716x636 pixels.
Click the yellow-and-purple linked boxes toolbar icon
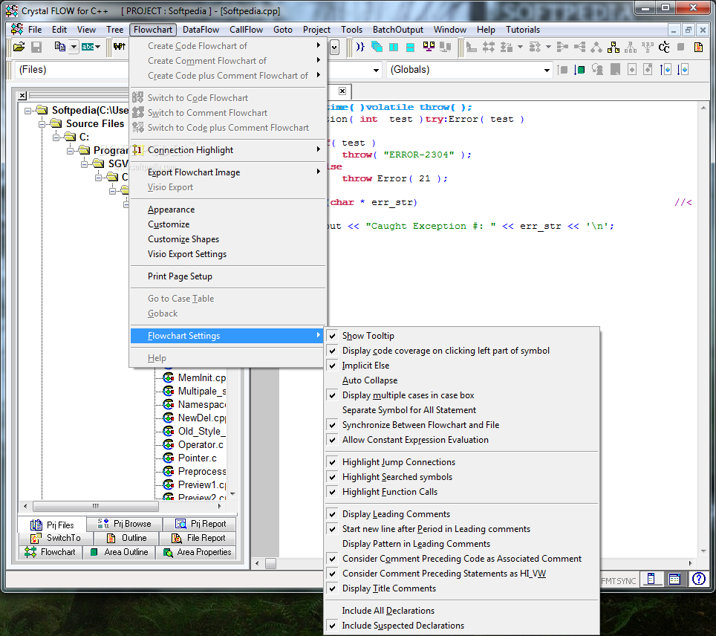pos(429,47)
